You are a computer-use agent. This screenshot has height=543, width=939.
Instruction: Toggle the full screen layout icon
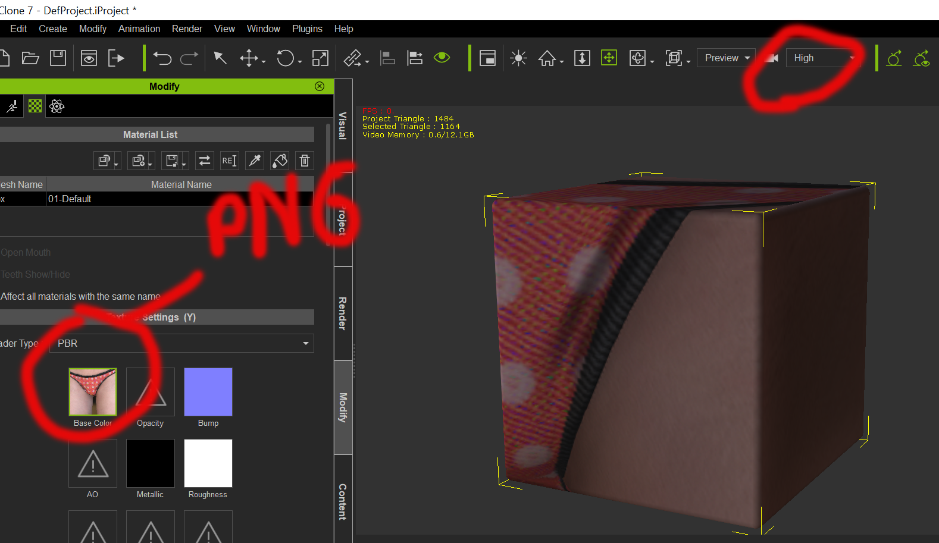[487, 58]
